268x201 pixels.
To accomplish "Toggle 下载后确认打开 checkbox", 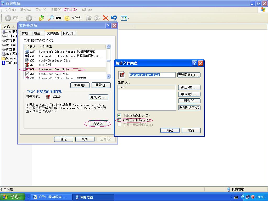I will 119,115.
